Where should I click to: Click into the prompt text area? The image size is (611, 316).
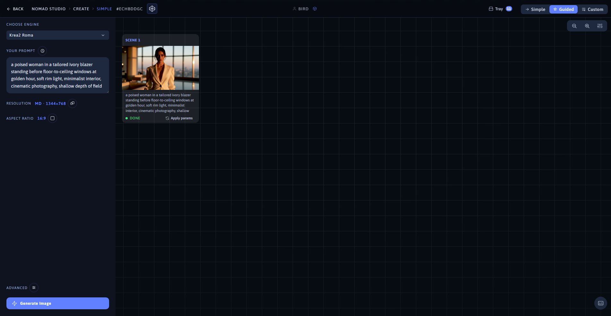coord(58,75)
